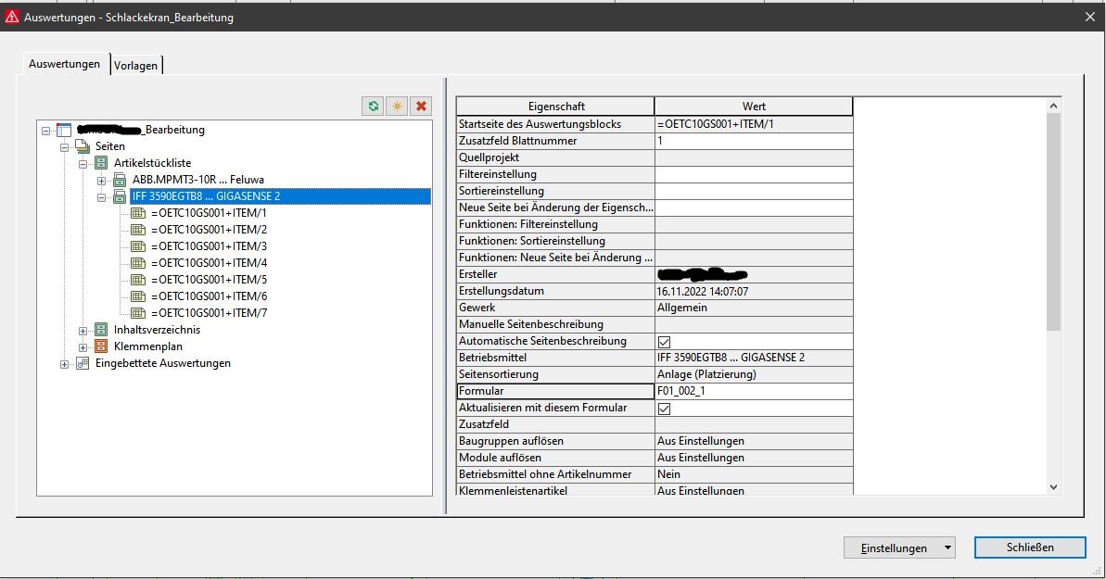Click the red X delete icon
This screenshot has height=579, width=1106.
click(x=421, y=107)
